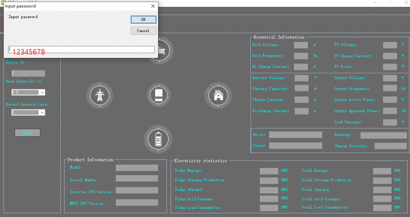410x217 pixels.
Task: Click the Error status field
Action: (x=295, y=135)
